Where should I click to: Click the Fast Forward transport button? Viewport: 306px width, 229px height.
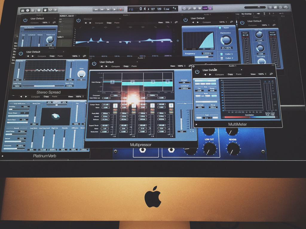(102, 9)
